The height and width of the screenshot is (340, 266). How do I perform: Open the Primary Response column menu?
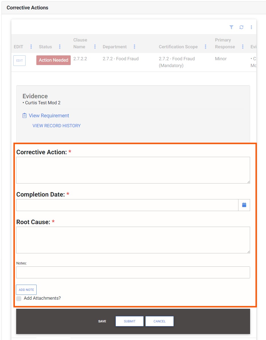(x=243, y=47)
